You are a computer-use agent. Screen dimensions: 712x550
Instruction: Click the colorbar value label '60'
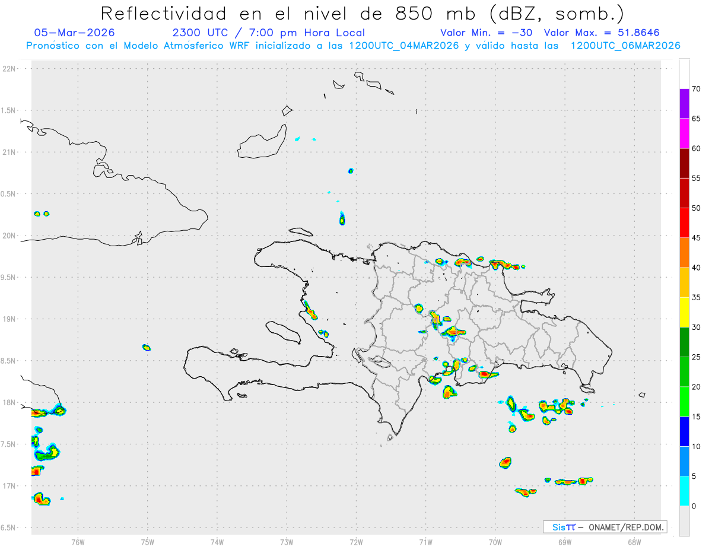[696, 148]
